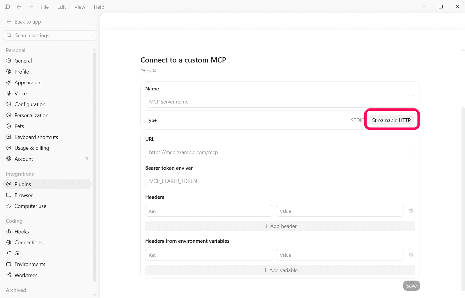This screenshot has width=465, height=298.
Task: Click the back navigation arrow icon
Action: tap(19, 7)
